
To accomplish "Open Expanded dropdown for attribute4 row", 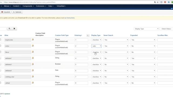I will (143, 71).
